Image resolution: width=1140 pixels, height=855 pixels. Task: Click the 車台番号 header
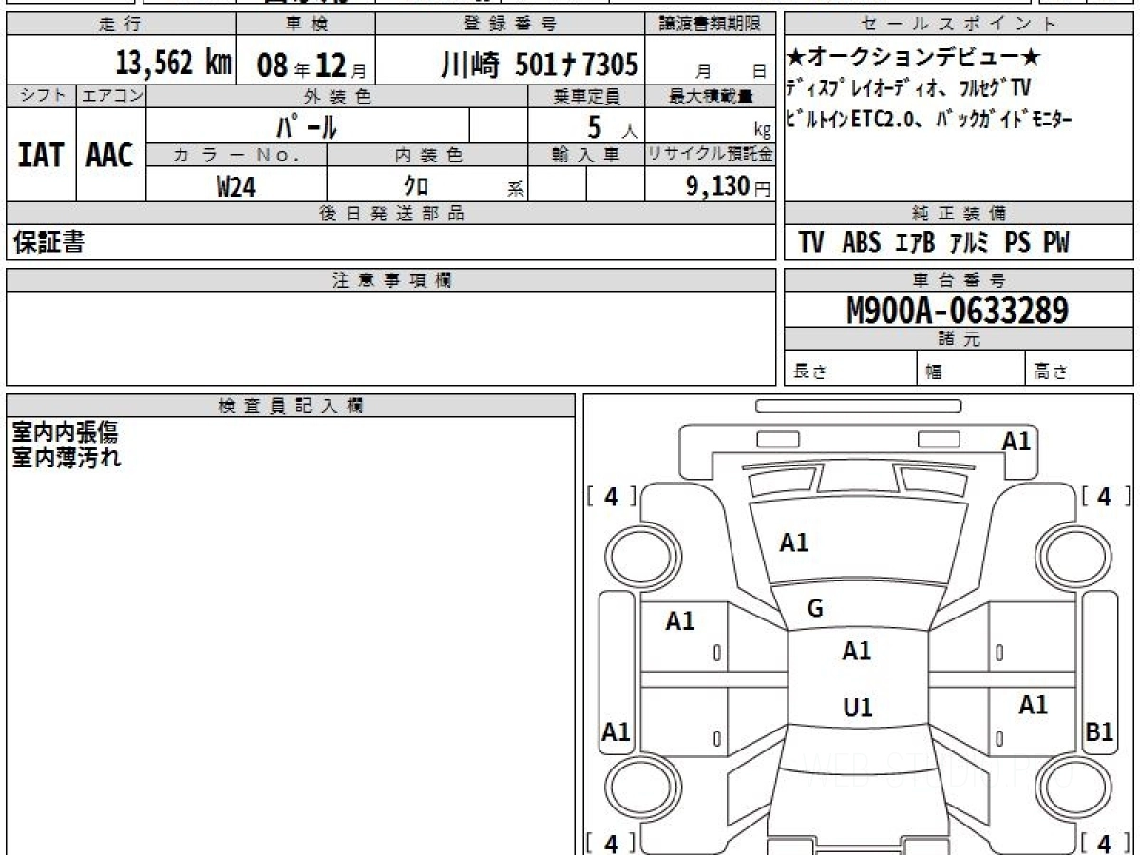click(x=959, y=279)
